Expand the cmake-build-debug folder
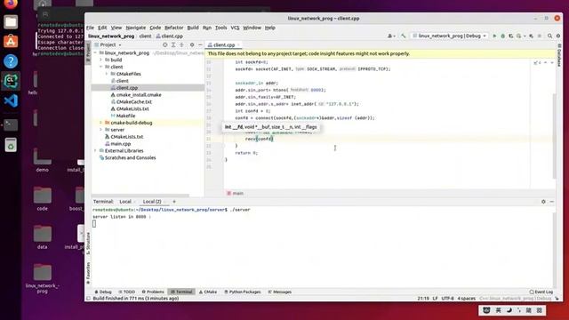The height and width of the screenshot is (320, 569). [100, 123]
